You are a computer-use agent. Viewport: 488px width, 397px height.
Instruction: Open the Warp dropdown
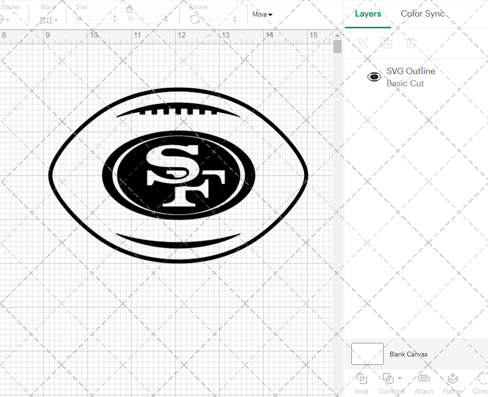pos(56,20)
